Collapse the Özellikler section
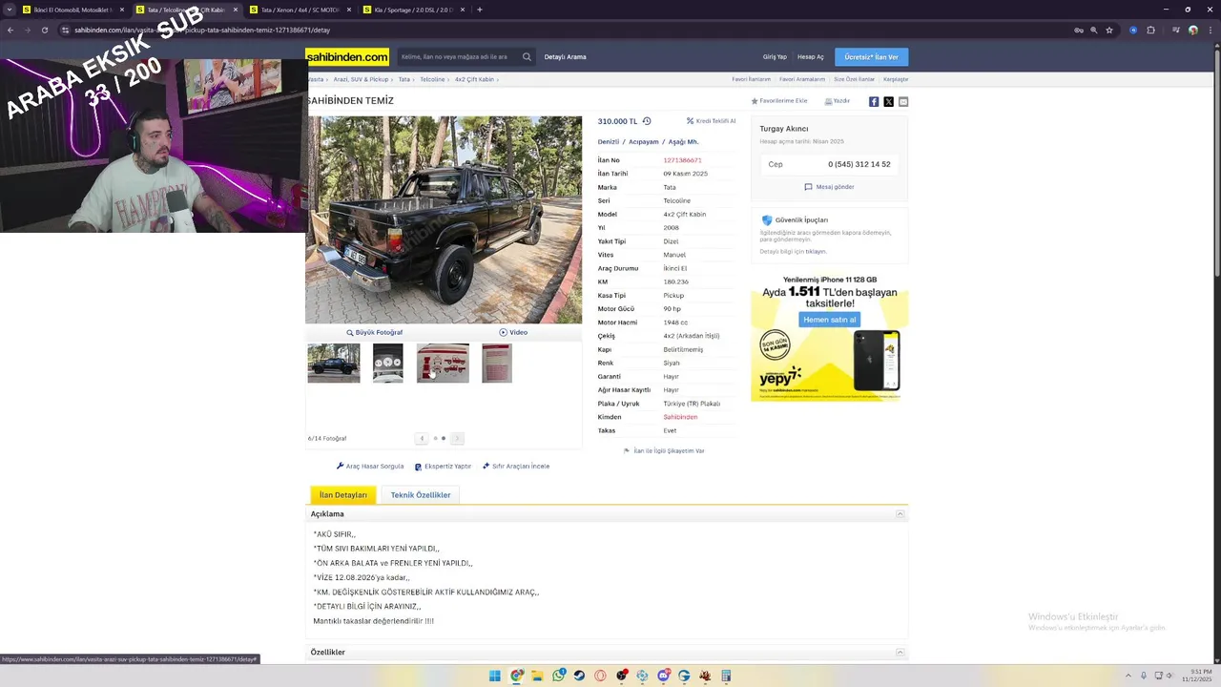1221x687 pixels. [x=900, y=653]
